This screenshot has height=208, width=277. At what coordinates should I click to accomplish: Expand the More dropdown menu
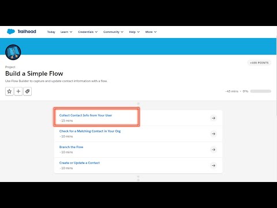coord(151,32)
